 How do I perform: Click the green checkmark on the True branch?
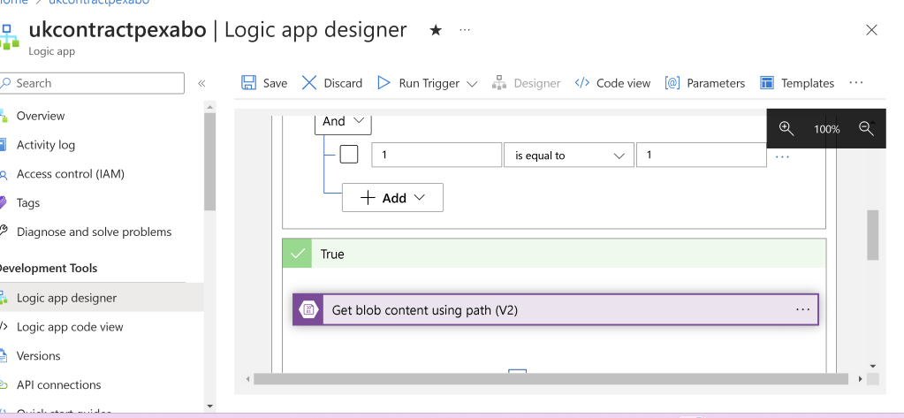coord(298,254)
